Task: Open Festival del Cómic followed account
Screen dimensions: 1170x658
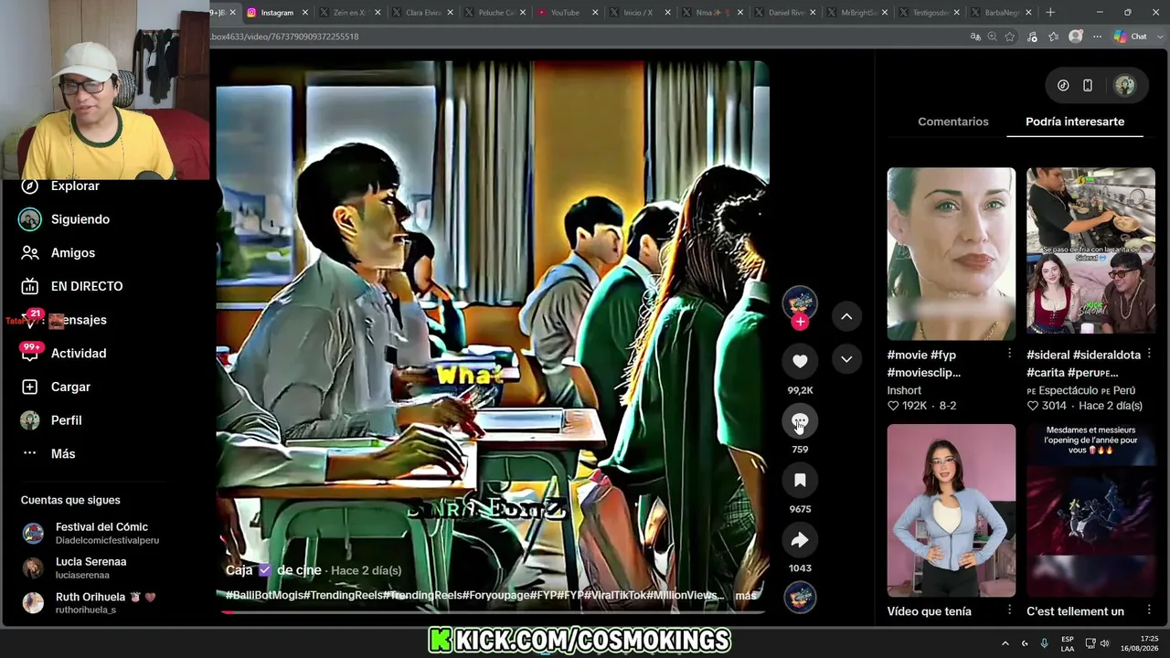Action: coord(91,533)
